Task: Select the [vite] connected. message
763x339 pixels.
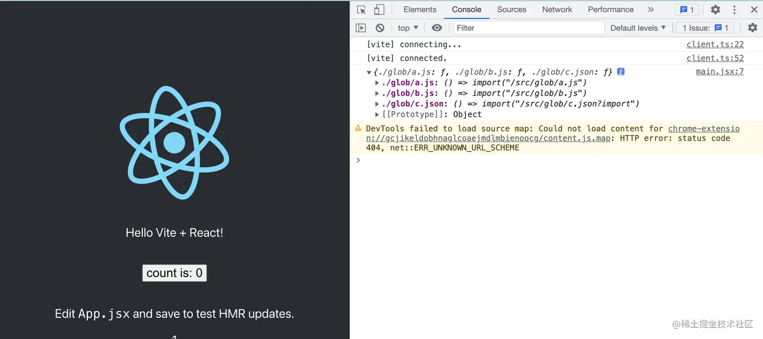Action: pyautogui.click(x=407, y=58)
